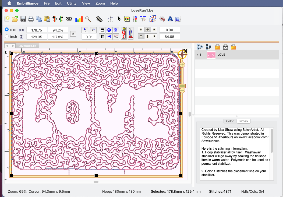The height and width of the screenshot is (197, 283).
Task: Click the print icon in toolbar
Action: (31, 19)
